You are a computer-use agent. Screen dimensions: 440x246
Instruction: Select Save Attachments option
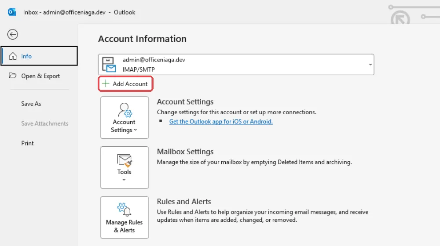44,123
